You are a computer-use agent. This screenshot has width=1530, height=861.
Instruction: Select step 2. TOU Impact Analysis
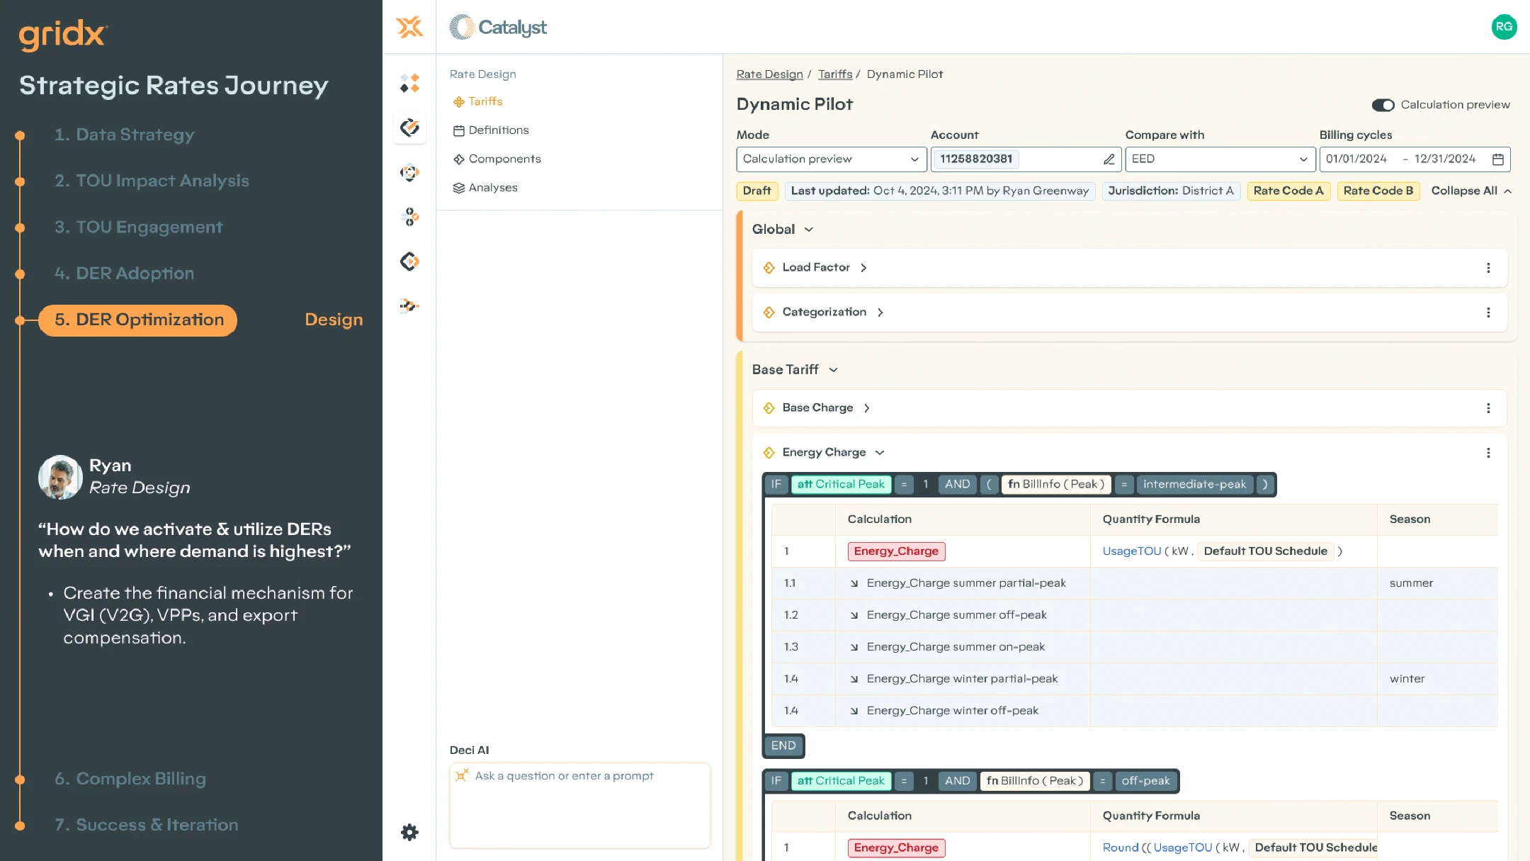point(152,181)
